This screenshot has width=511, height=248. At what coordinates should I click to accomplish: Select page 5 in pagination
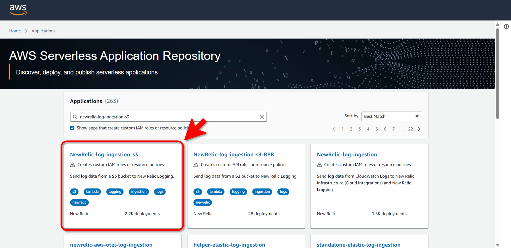coord(377,129)
